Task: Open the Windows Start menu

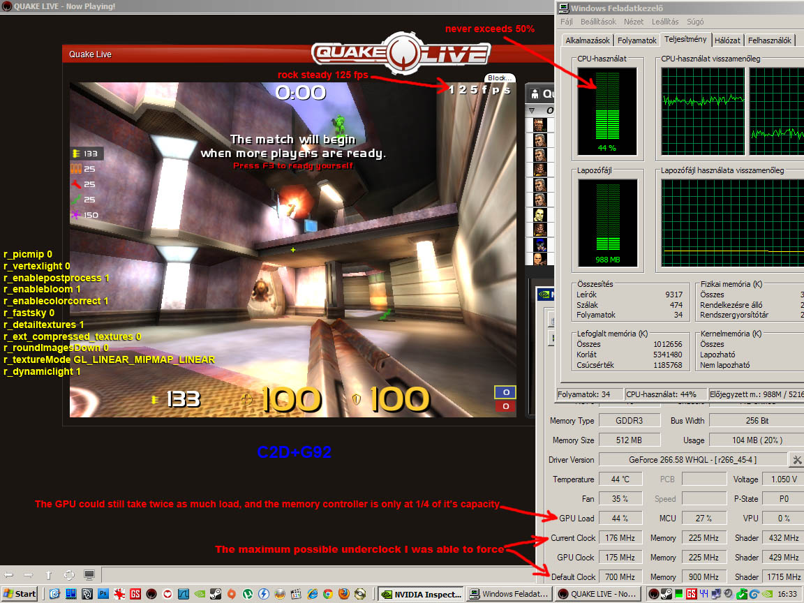Action: point(20,594)
